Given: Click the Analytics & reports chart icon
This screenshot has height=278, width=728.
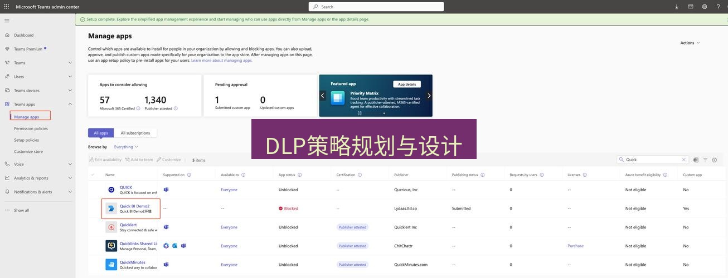Looking at the screenshot, I should (x=7, y=178).
